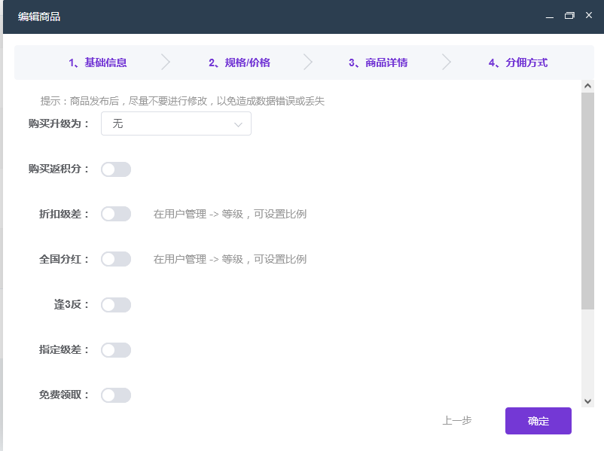Screen dimensions: 604x451
Task: Click the 全国分红 hint 在用户管理 -> 等级
Action: pyautogui.click(x=230, y=259)
